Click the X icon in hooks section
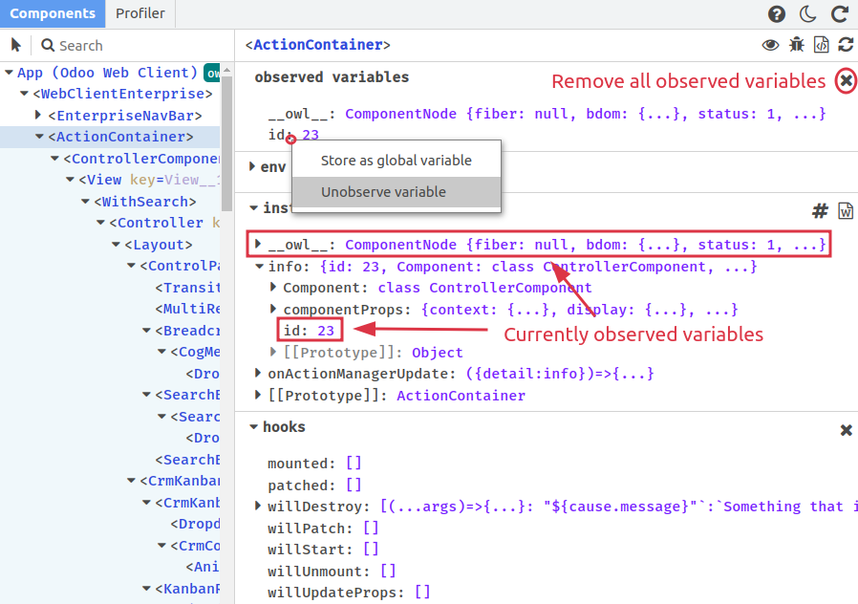 (846, 430)
